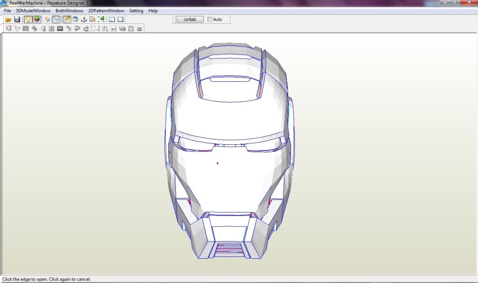Click the selection rectangle parts icon
Image resolution: width=478 pixels, height=283 pixels.
tap(97, 28)
